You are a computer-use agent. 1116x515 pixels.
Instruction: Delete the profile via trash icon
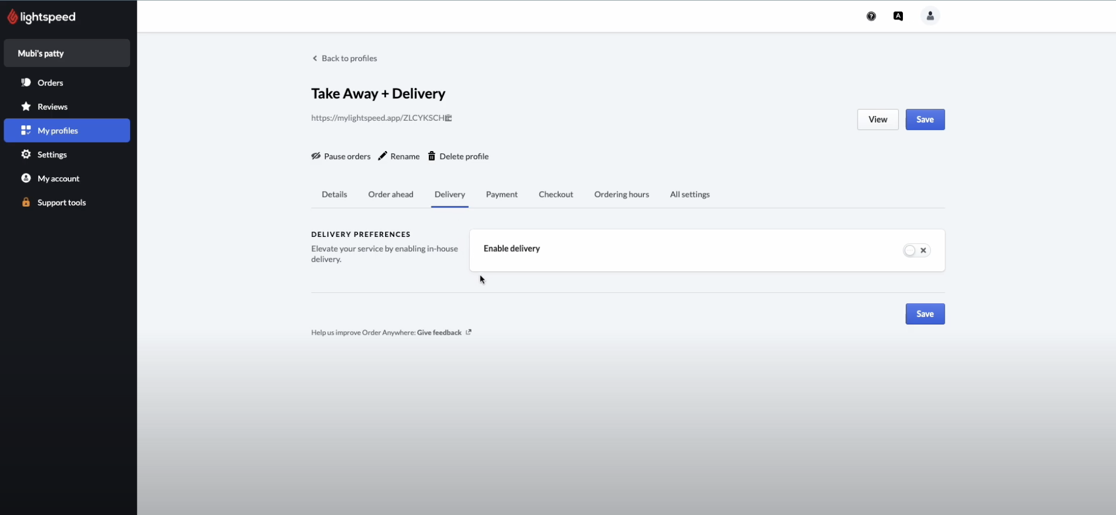tap(431, 156)
